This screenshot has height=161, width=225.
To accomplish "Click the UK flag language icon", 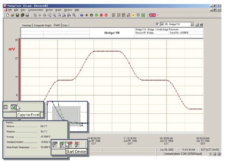I will (x=152, y=15).
